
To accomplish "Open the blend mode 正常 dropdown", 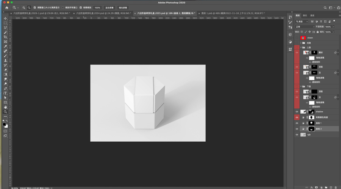I will coord(305,27).
